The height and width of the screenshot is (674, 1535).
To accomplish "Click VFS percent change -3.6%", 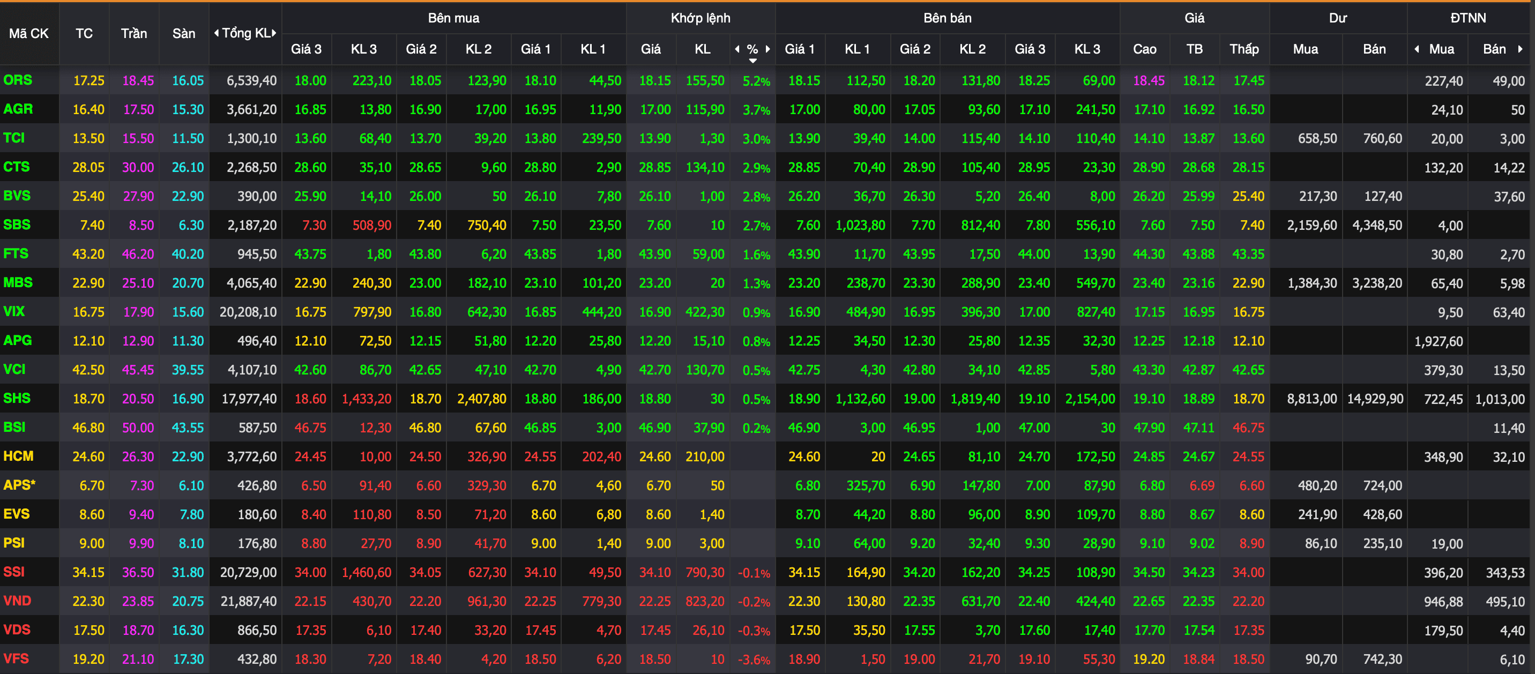I will (754, 659).
